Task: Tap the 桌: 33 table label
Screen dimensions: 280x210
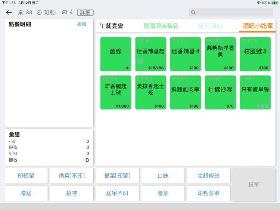Action: 25,12
